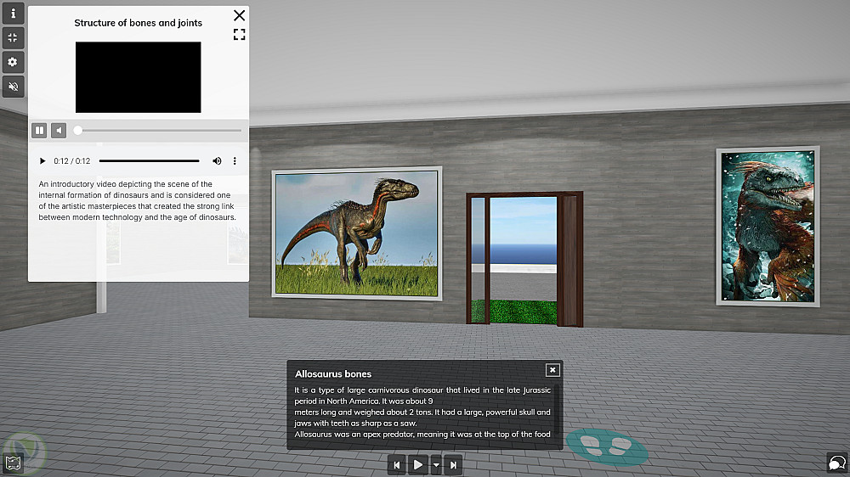850x477 pixels.
Task: Click the Structure of bones and joints title
Action: (x=139, y=23)
